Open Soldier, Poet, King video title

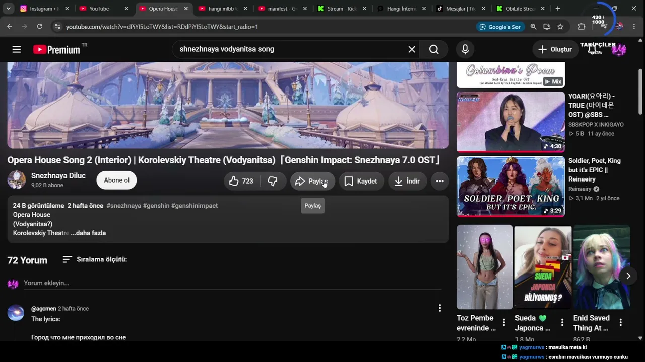pos(595,170)
